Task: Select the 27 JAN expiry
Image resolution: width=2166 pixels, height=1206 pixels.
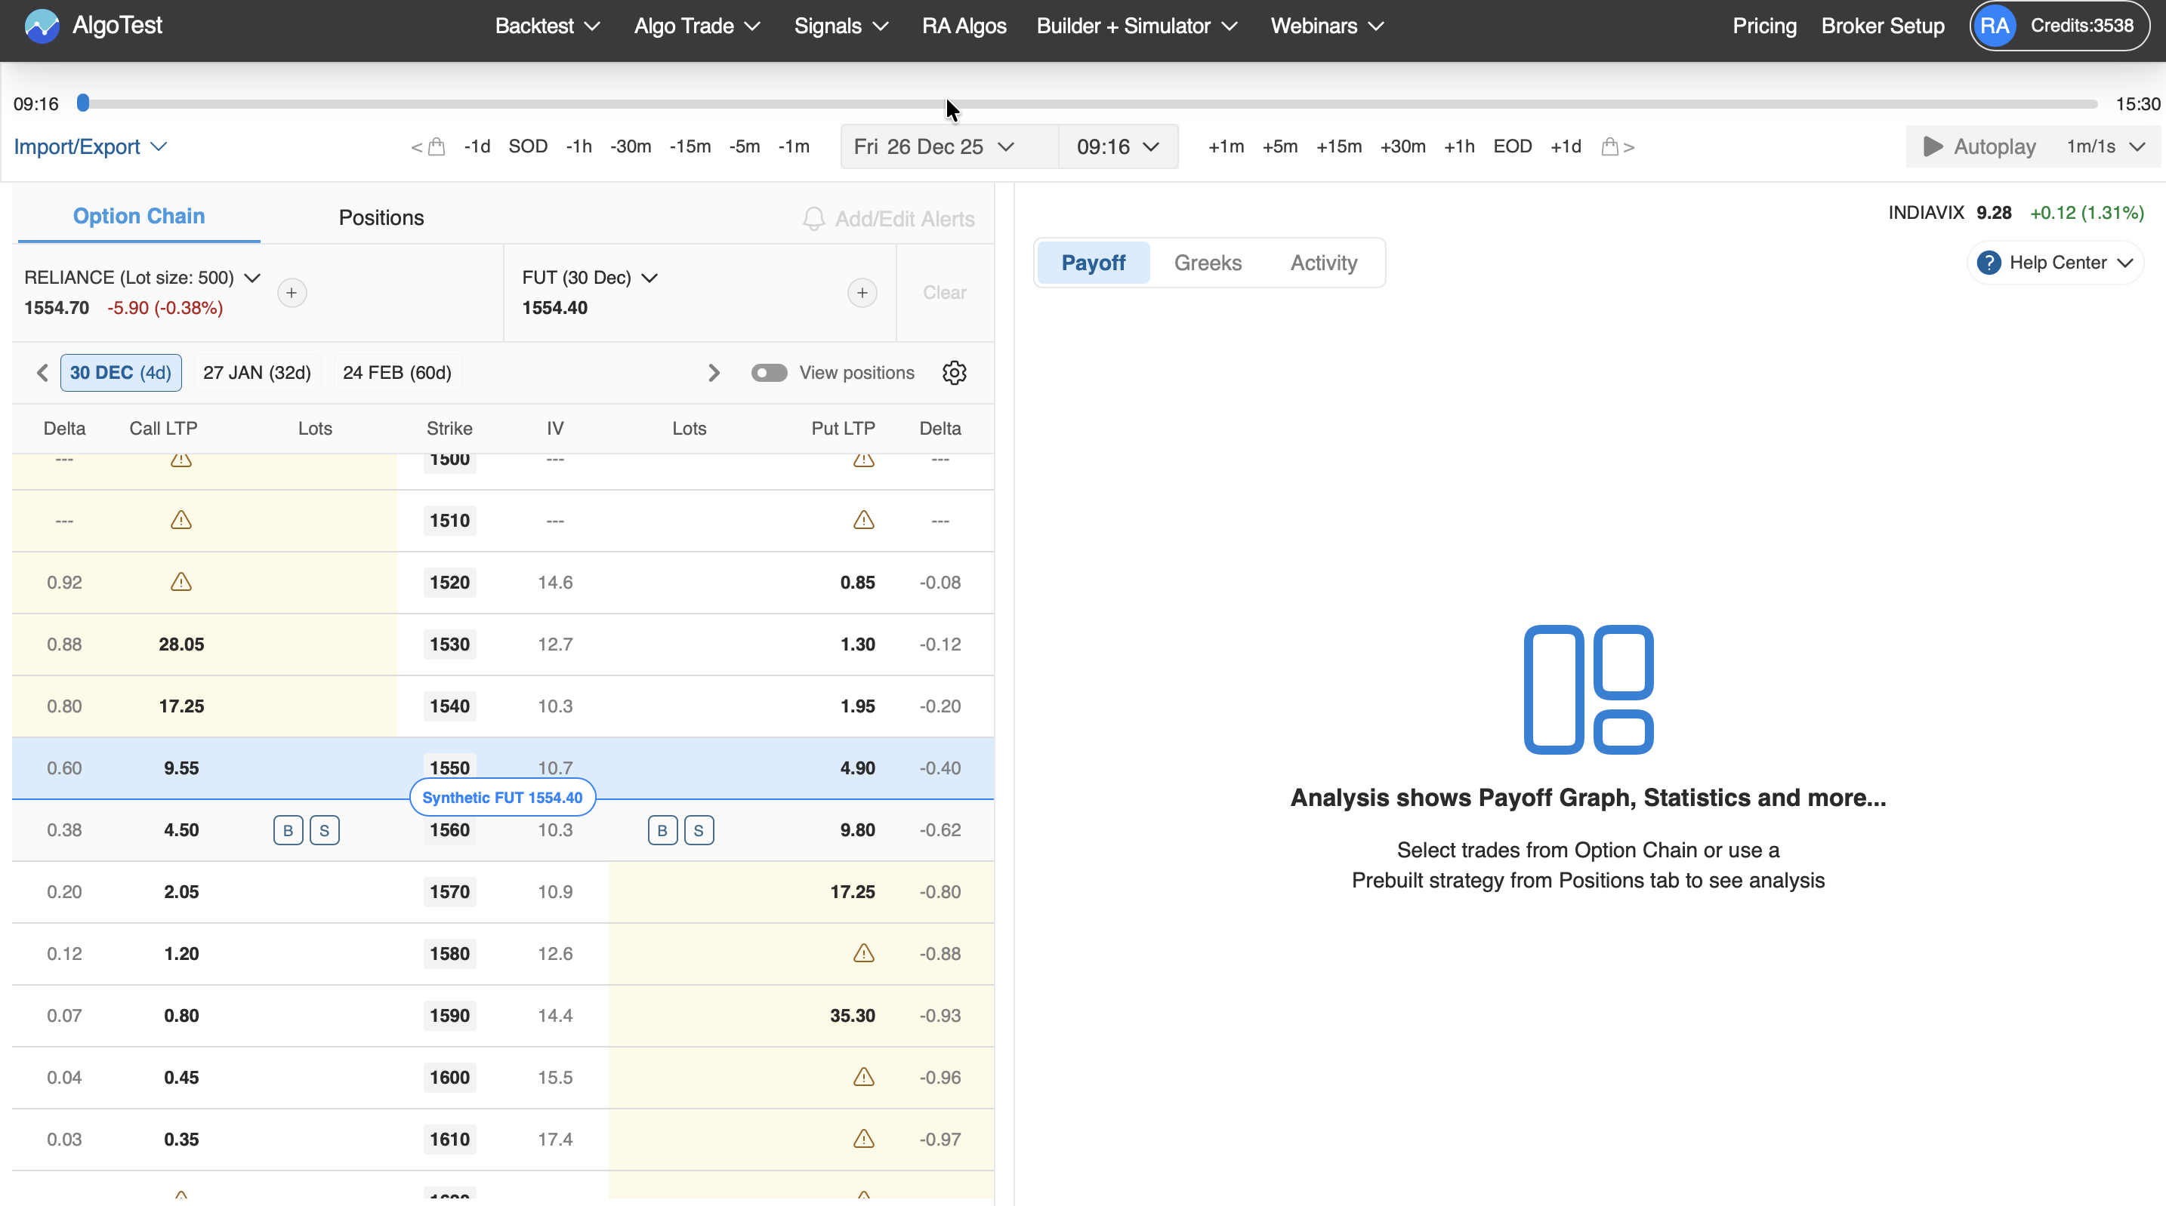Action: [x=257, y=372]
